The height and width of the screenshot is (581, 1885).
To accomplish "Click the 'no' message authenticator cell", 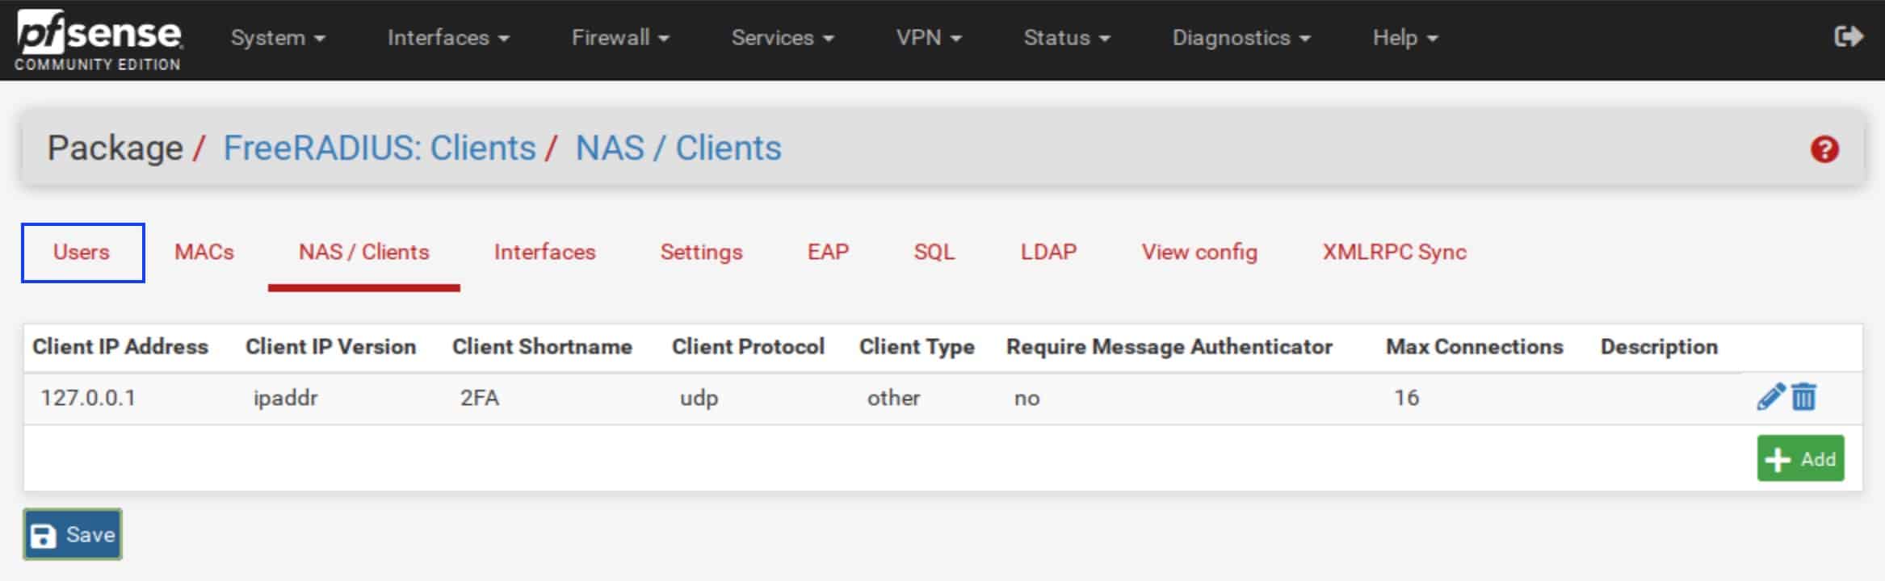I will click(x=1026, y=398).
